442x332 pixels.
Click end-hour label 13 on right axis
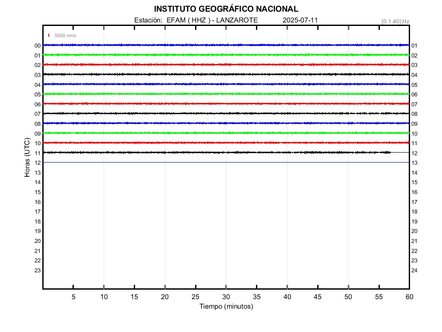414,163
